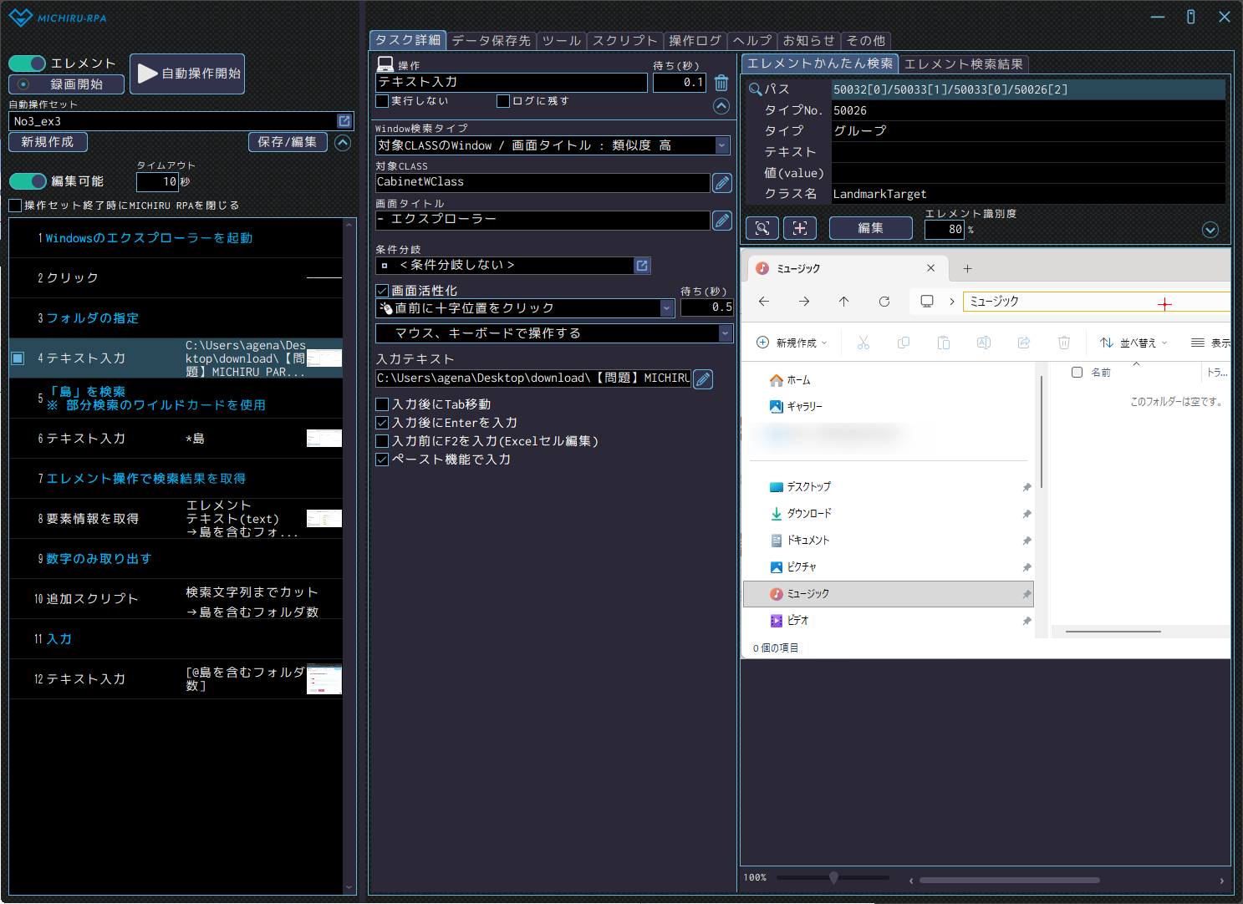1243x904 pixels.
Task: Click the edit icon next to 入力テキスト
Action: pos(703,379)
